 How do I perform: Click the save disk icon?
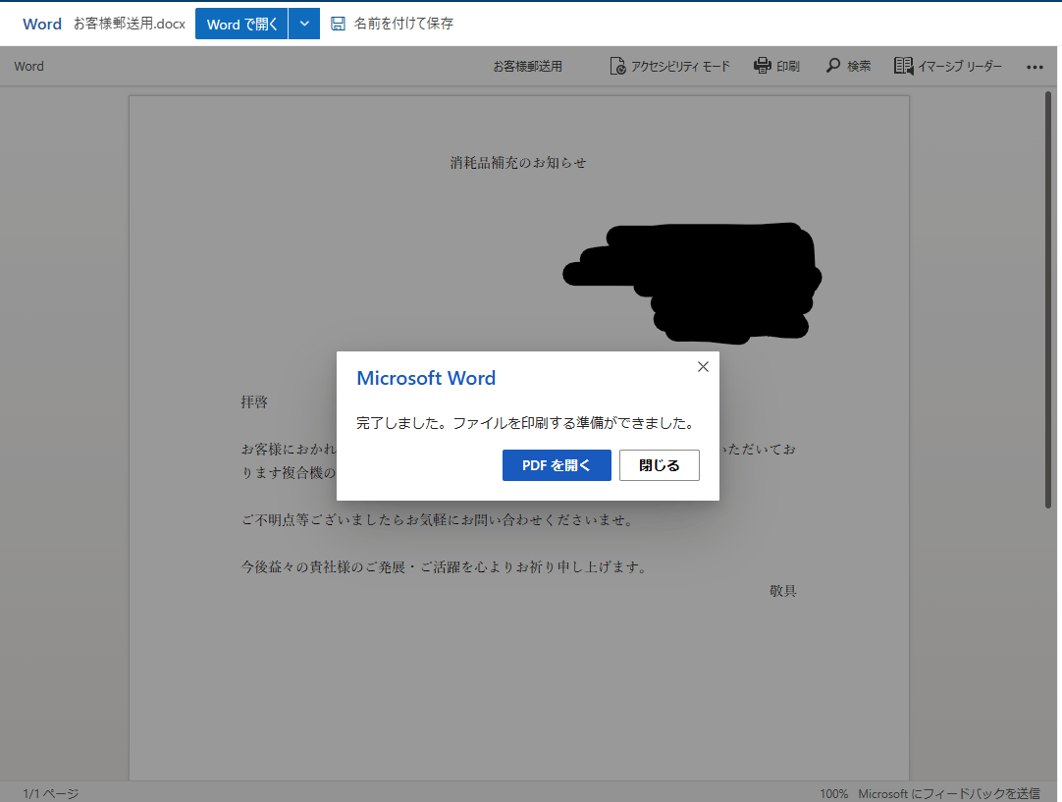(338, 24)
